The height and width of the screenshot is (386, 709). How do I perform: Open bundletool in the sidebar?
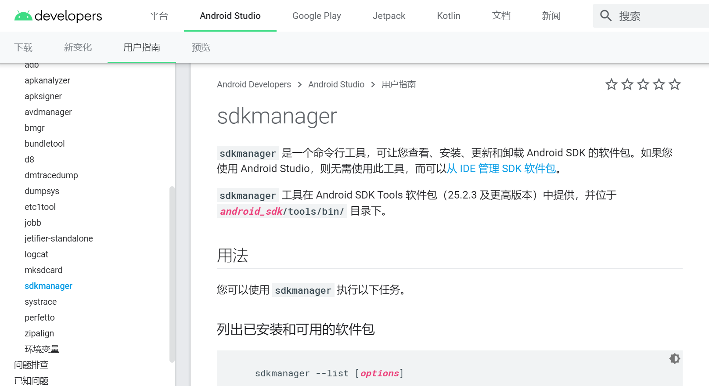(45, 144)
